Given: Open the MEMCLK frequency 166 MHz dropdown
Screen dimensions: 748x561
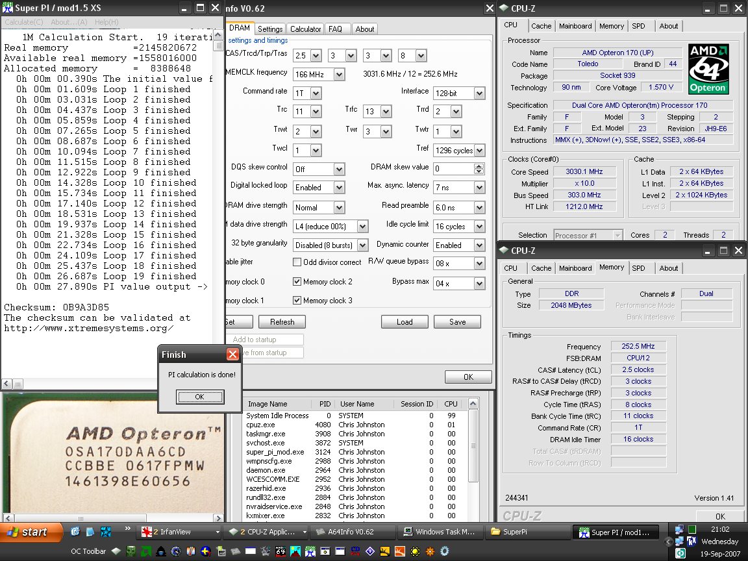Looking at the screenshot, I should coord(339,75).
